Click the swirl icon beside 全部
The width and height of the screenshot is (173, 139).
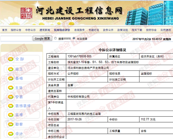(11, 59)
